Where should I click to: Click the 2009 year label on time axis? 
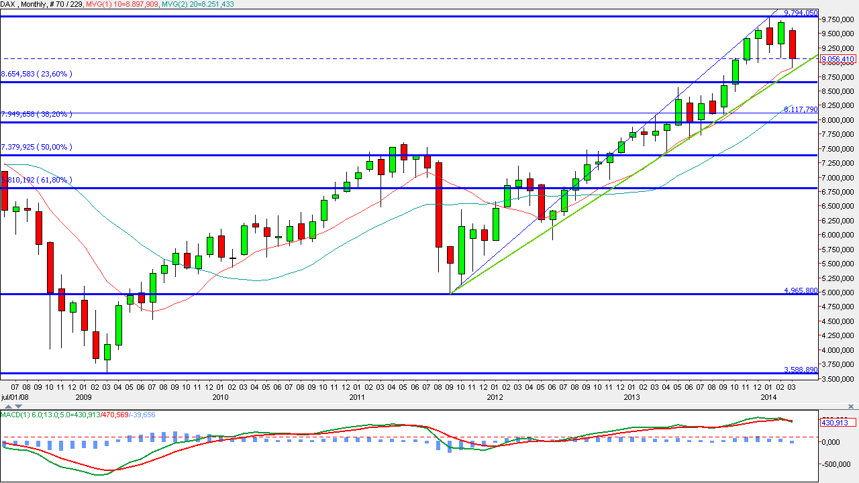[83, 397]
